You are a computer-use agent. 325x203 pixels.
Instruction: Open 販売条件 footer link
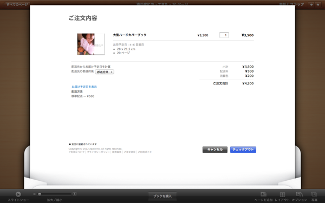tap(116, 152)
